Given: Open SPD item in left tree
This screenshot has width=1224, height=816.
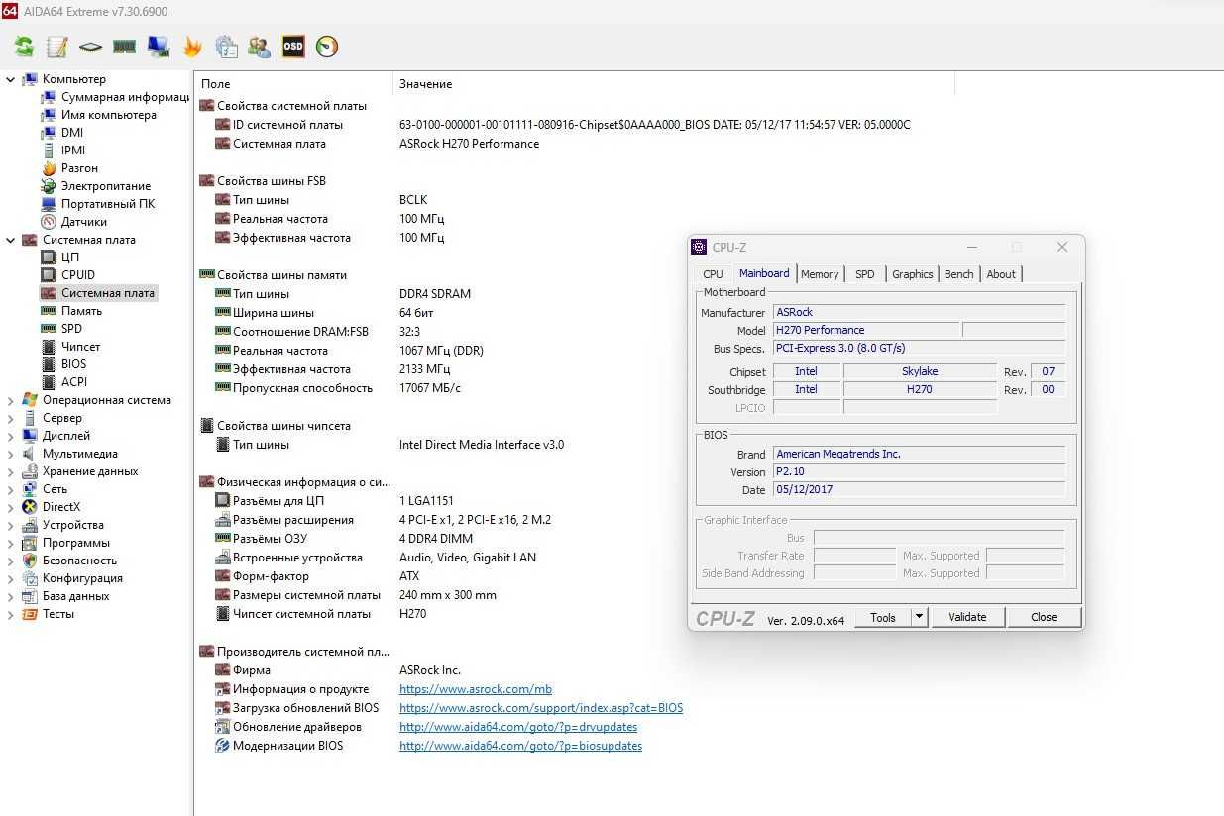Looking at the screenshot, I should [x=71, y=329].
